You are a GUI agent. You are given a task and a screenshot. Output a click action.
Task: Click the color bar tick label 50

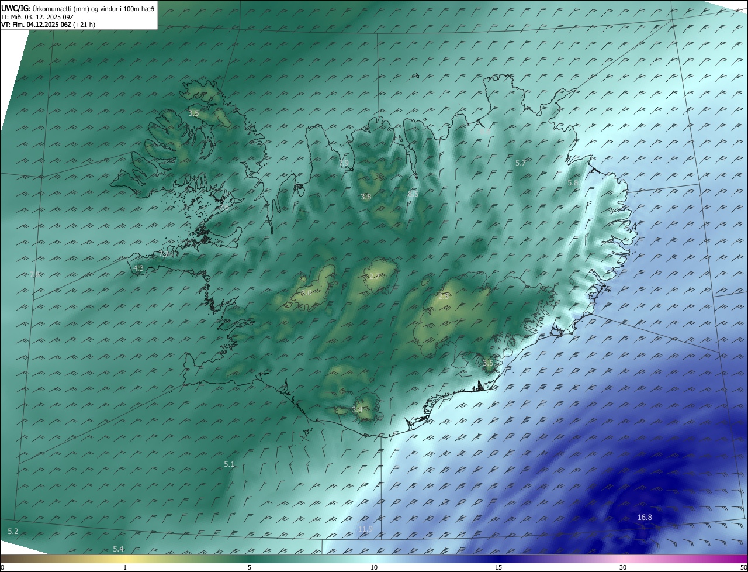coord(743,567)
